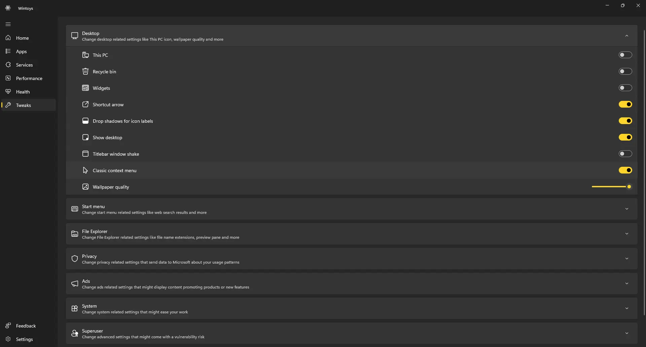The image size is (646, 347).
Task: Click the Wallpaper quality picture icon
Action: click(85, 187)
